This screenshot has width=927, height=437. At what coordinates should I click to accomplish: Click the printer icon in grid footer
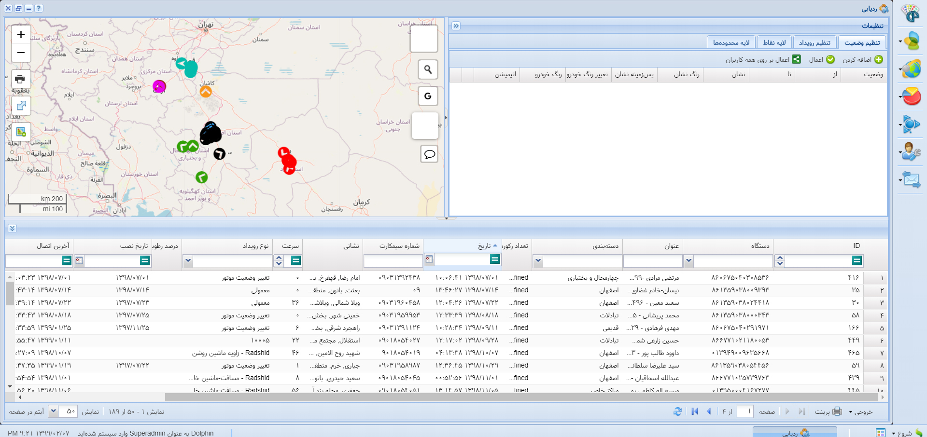click(837, 411)
